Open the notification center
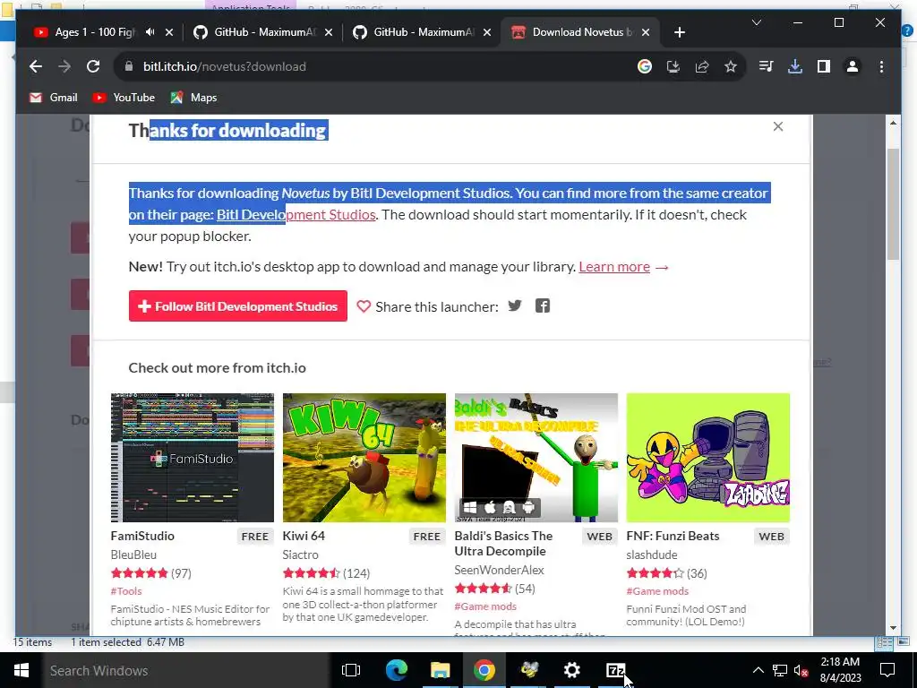917x688 pixels. click(887, 670)
